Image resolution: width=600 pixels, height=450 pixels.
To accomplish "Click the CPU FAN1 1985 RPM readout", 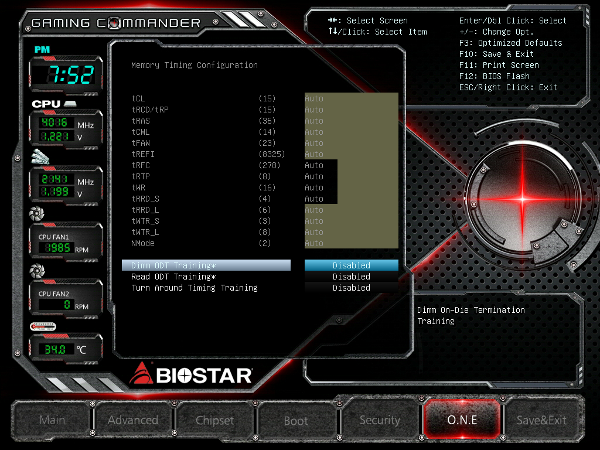I will click(x=57, y=248).
